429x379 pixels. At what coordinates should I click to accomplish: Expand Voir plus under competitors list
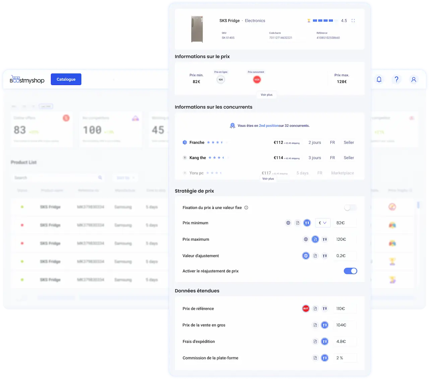pyautogui.click(x=268, y=179)
